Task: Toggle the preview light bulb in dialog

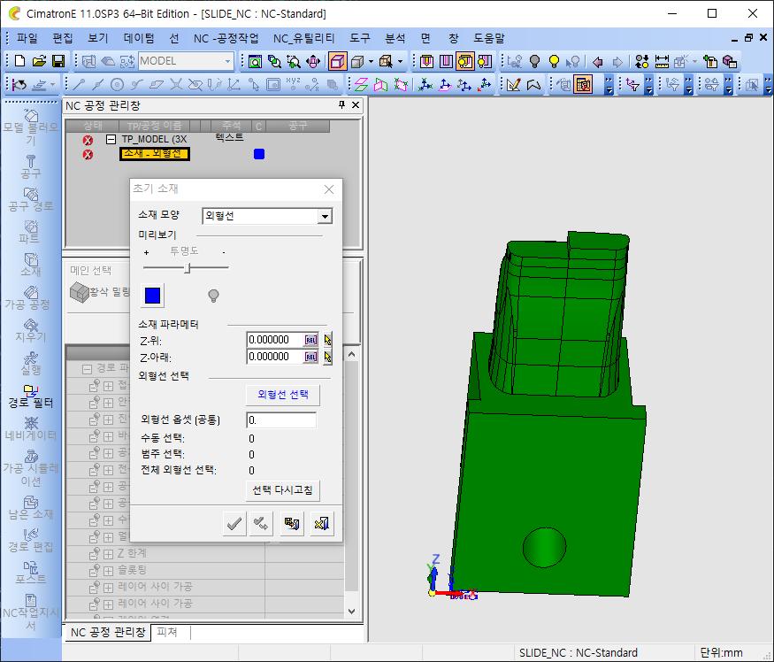Action: click(x=213, y=296)
